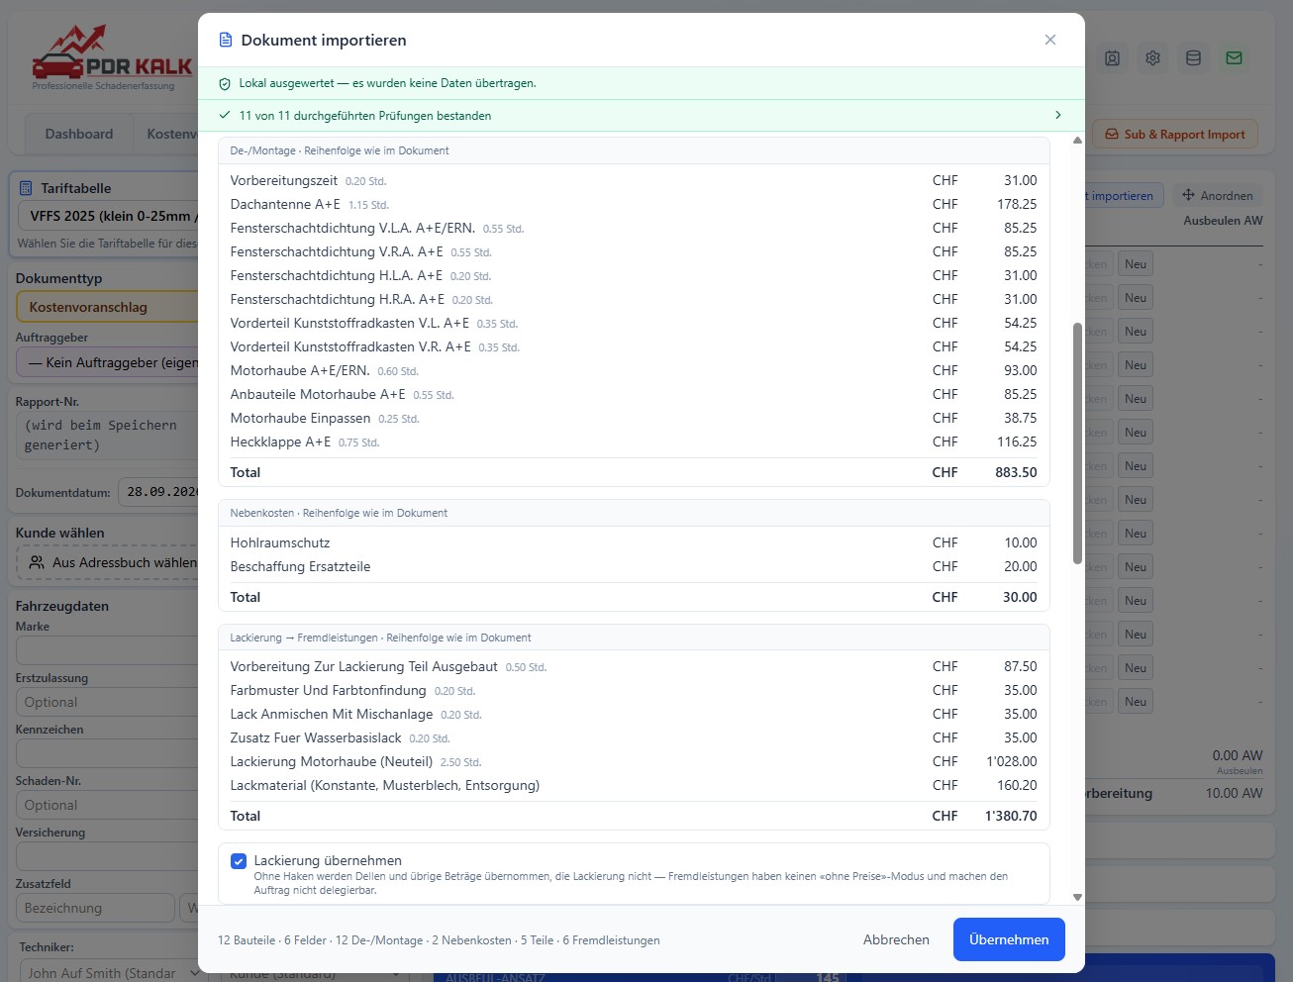Click the scrollbar down arrow in dialog
Screen dimensions: 1293x982
[1077, 898]
